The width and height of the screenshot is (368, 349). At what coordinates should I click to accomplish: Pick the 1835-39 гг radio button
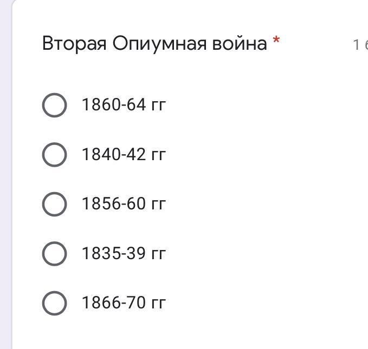[54, 254]
